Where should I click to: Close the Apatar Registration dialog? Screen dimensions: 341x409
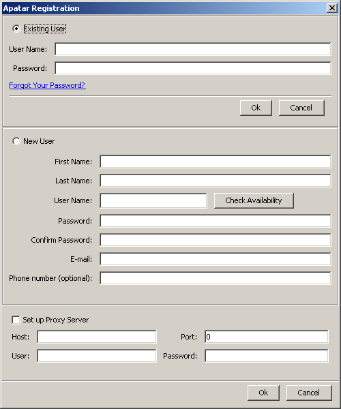click(332, 7)
